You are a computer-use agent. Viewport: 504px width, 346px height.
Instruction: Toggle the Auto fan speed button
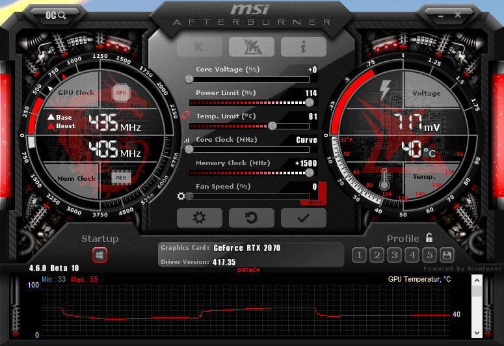pos(315,202)
